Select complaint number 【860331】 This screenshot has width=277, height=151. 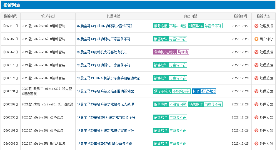[11, 91]
